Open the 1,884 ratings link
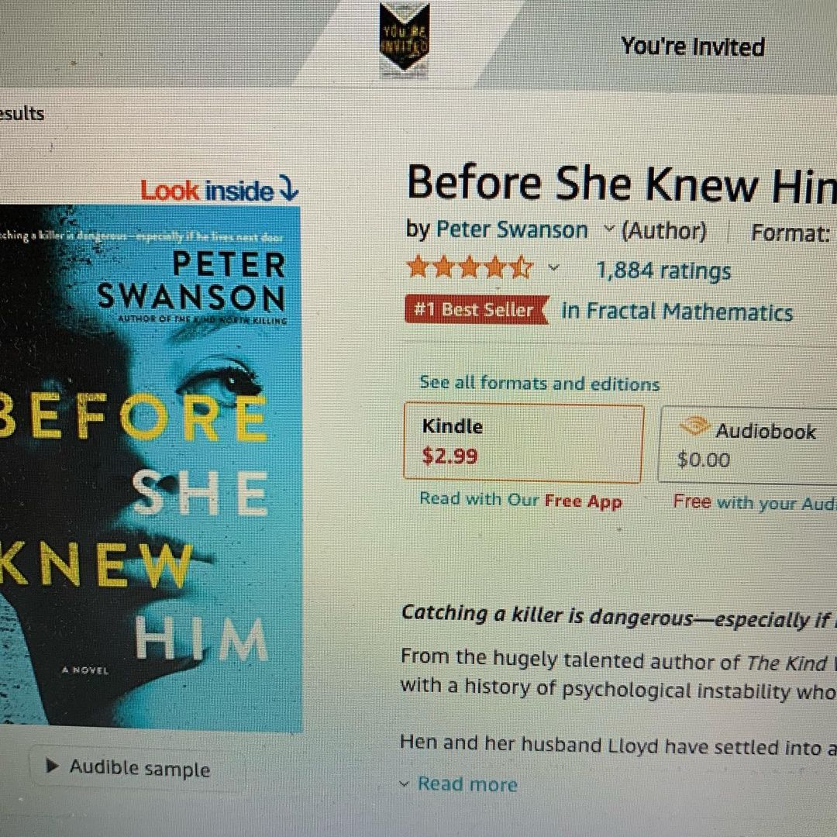 [663, 270]
